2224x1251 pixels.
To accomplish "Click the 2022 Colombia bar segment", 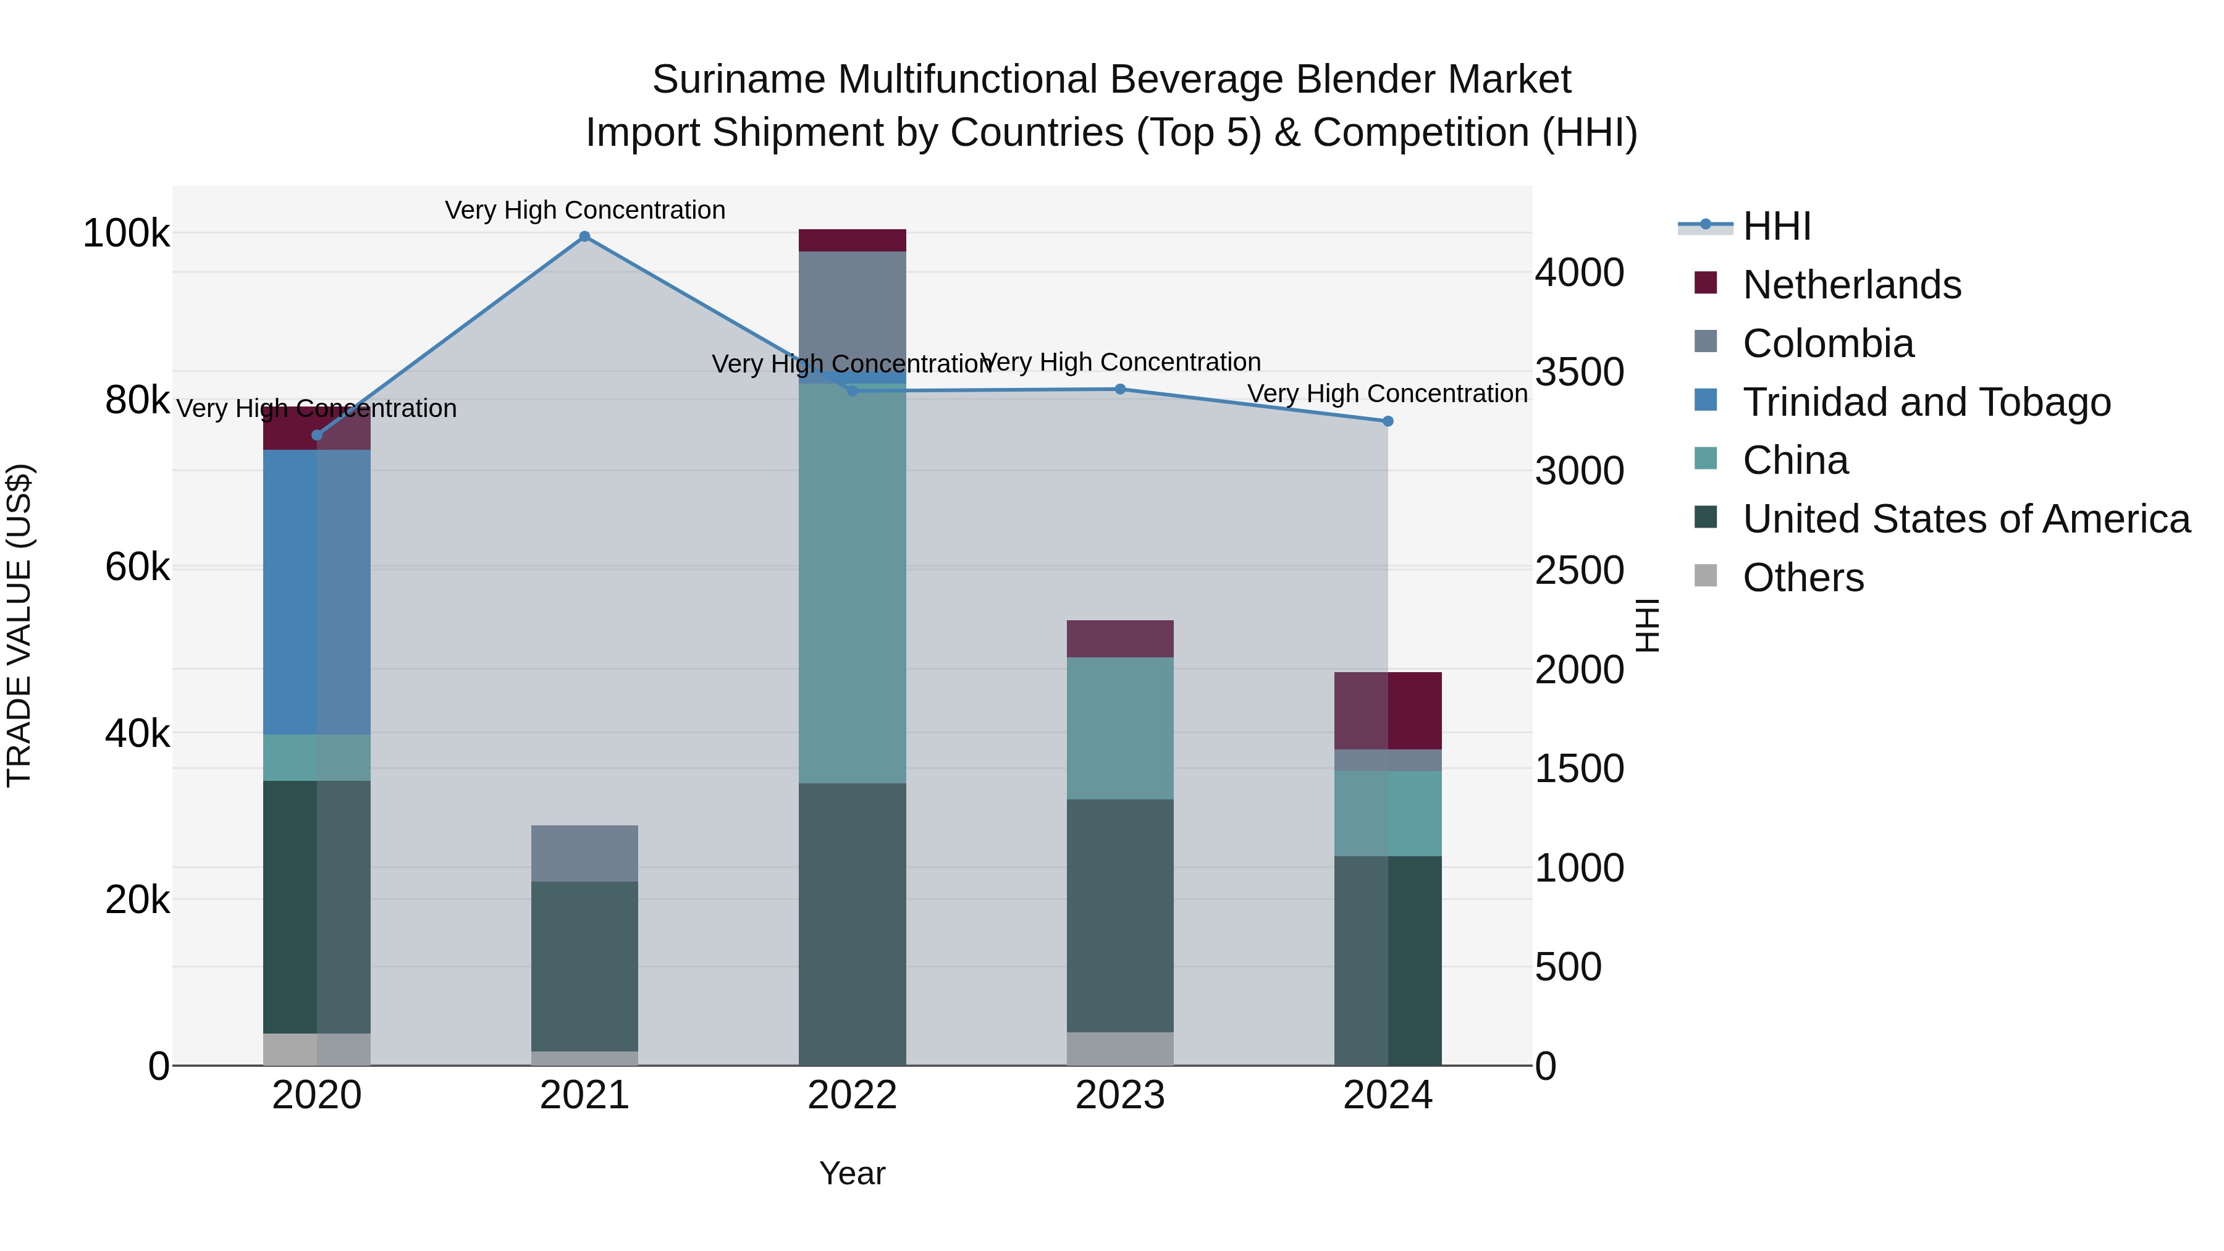I will [852, 313].
